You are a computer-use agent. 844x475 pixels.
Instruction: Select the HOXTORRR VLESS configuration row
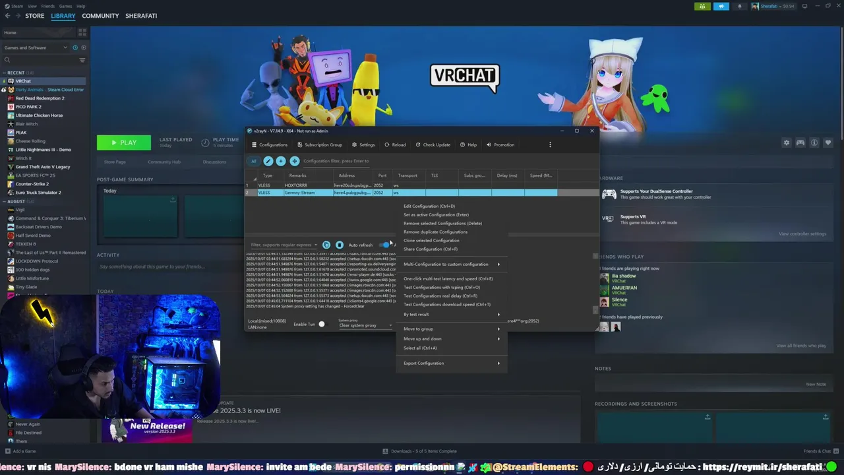401,185
